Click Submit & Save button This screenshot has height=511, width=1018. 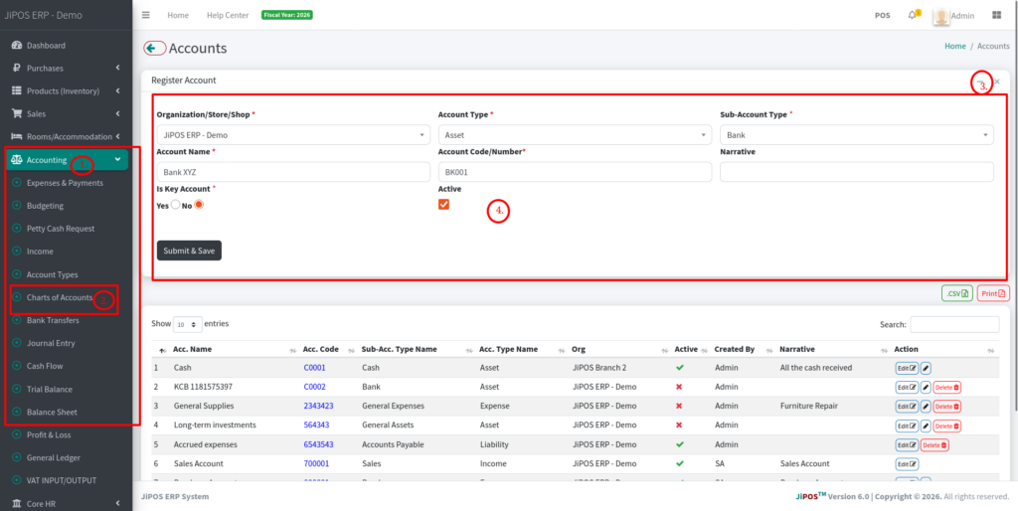[189, 251]
